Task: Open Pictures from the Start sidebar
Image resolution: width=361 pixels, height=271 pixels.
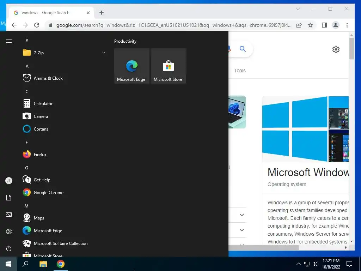Action: [9, 215]
